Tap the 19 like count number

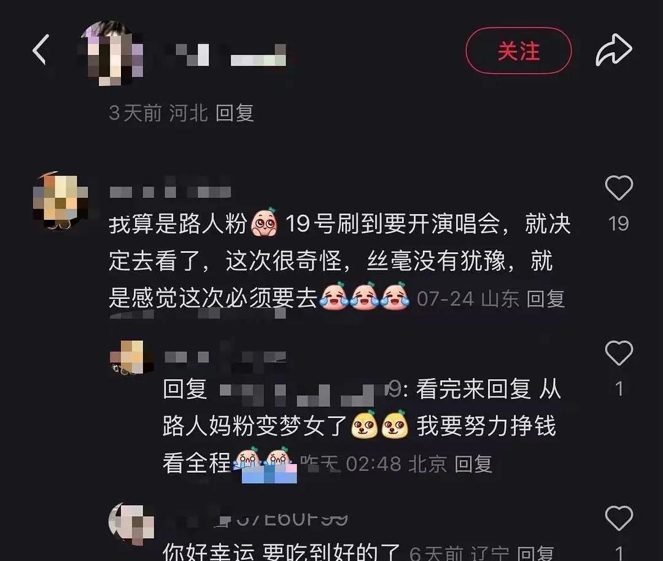[619, 223]
